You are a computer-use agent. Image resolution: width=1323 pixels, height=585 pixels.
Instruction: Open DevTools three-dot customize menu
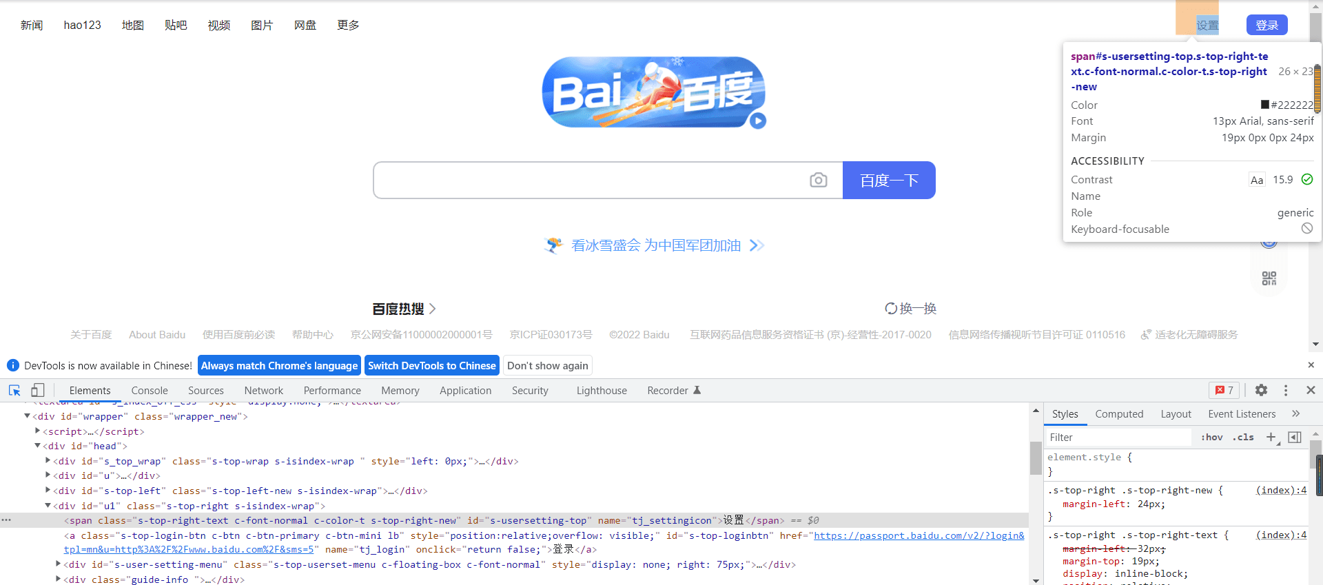tap(1286, 390)
